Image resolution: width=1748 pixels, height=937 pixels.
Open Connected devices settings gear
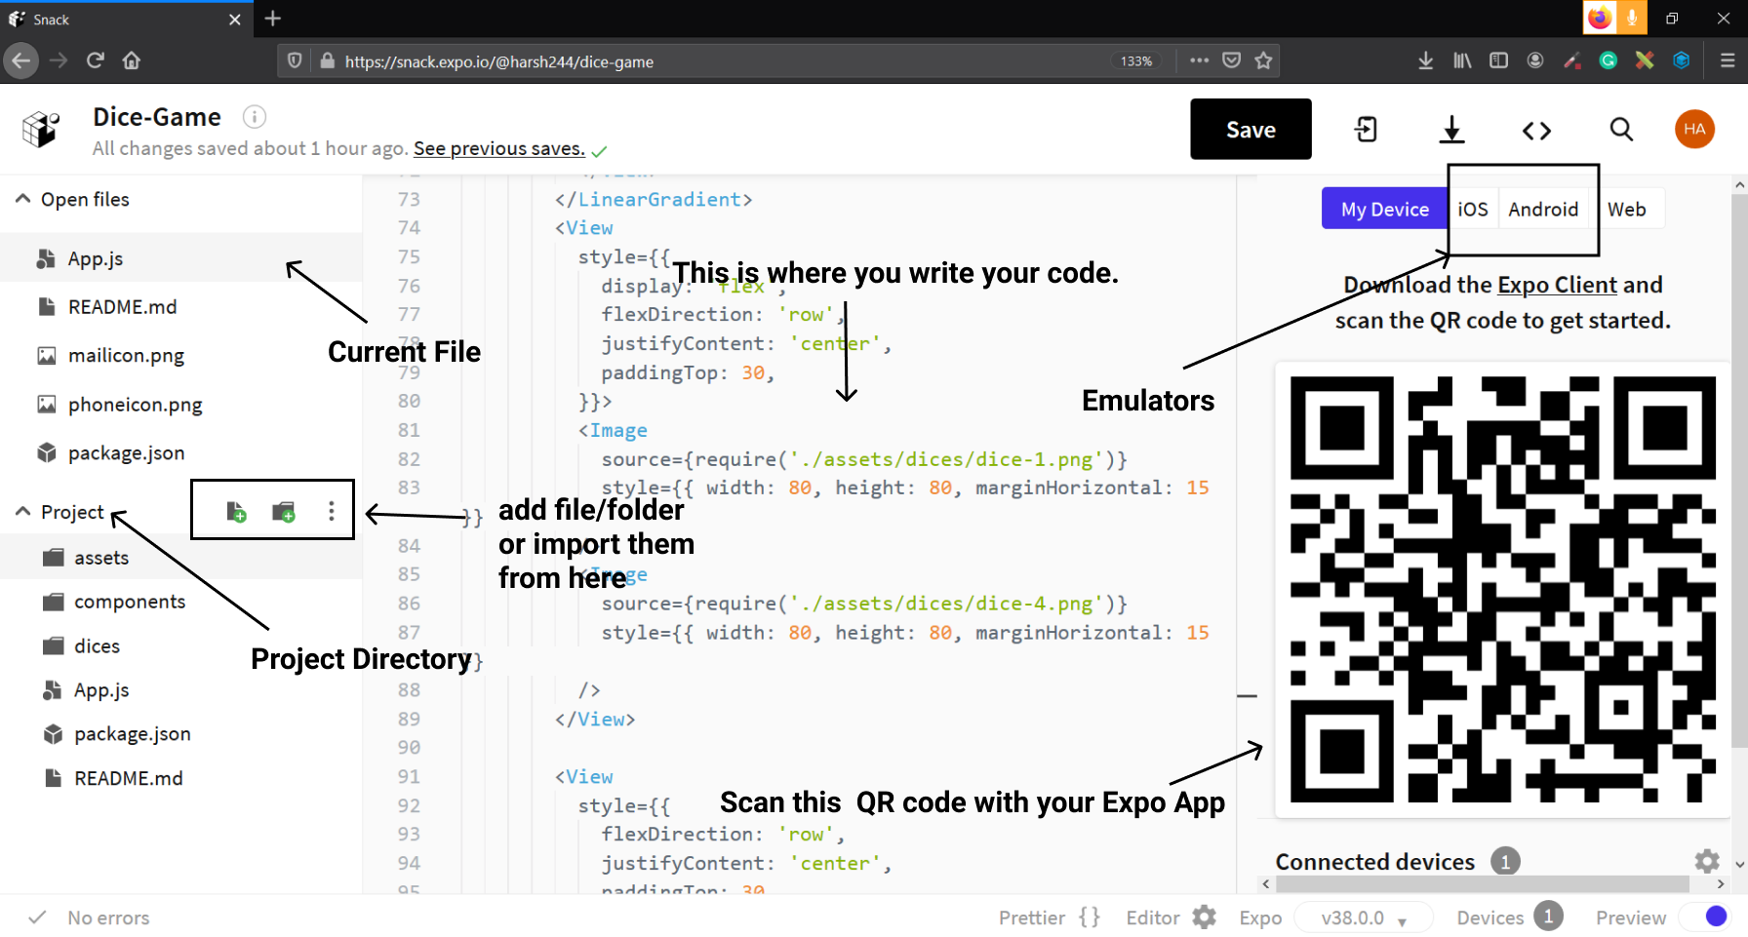(x=1706, y=861)
